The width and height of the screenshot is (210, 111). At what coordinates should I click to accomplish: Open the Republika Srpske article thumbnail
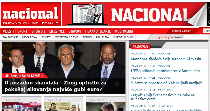pos(63,107)
